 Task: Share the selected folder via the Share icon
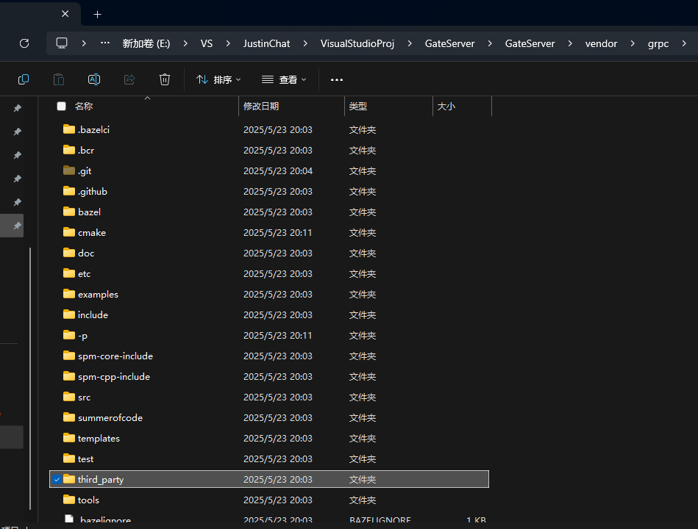[129, 79]
